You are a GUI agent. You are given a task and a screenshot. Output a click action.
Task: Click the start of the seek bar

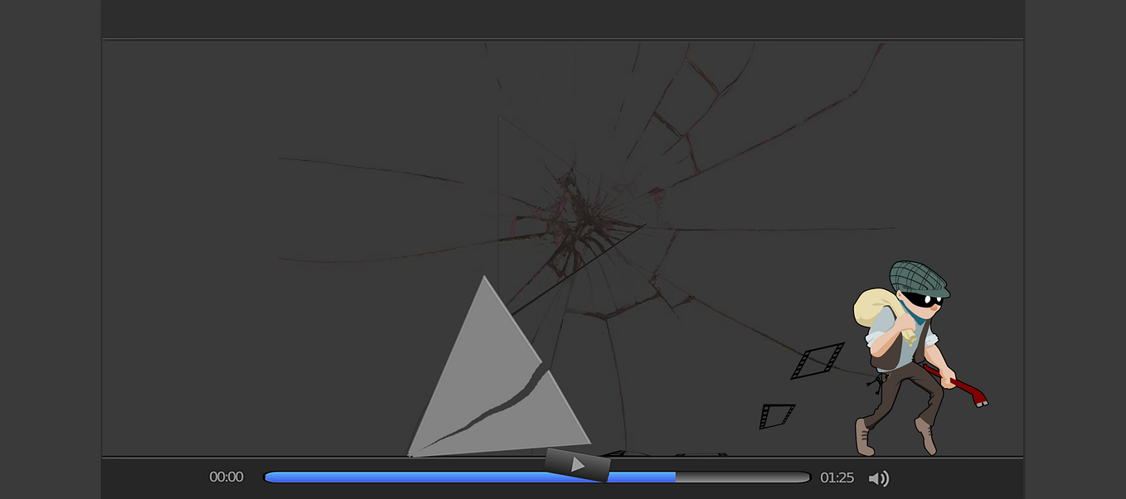(x=269, y=477)
